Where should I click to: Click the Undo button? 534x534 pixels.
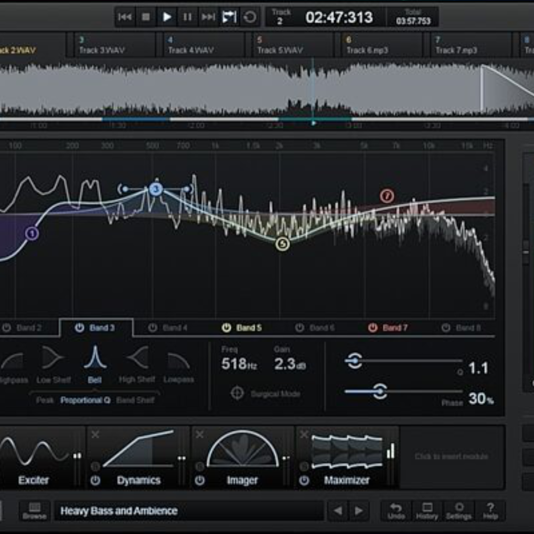pyautogui.click(x=396, y=511)
